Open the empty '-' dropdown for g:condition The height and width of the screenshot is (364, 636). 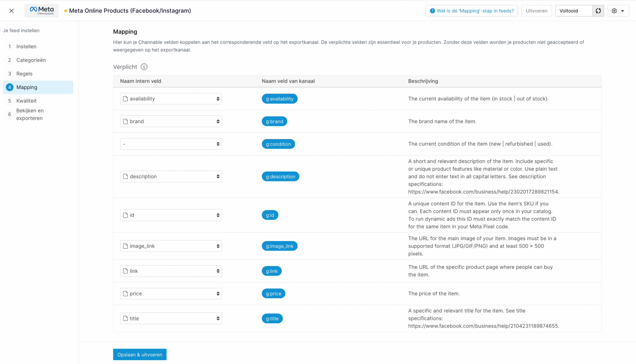(171, 144)
